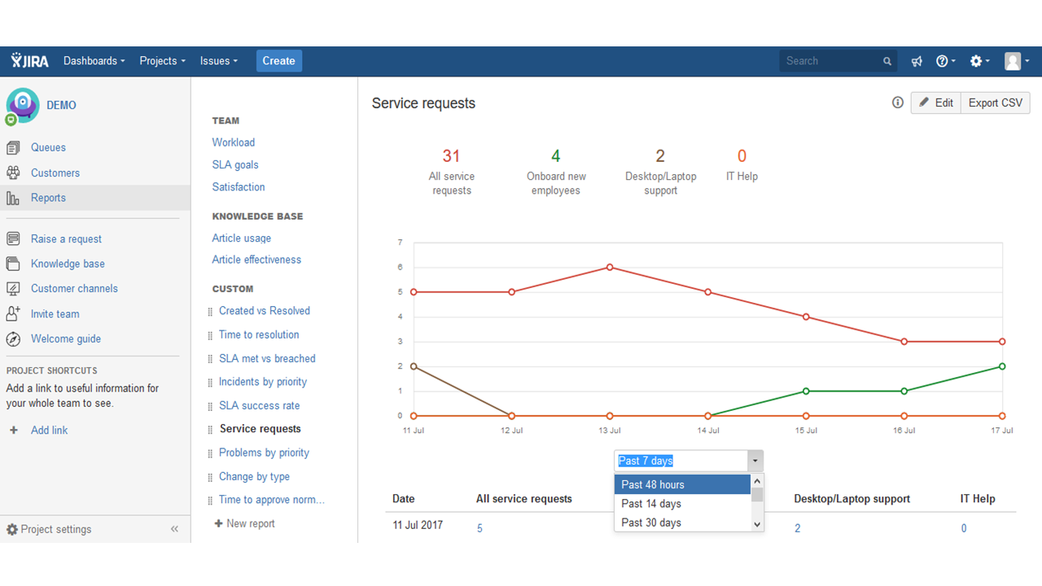Image resolution: width=1042 pixels, height=586 pixels.
Task: Open the Incidents by priority report
Action: point(263,382)
